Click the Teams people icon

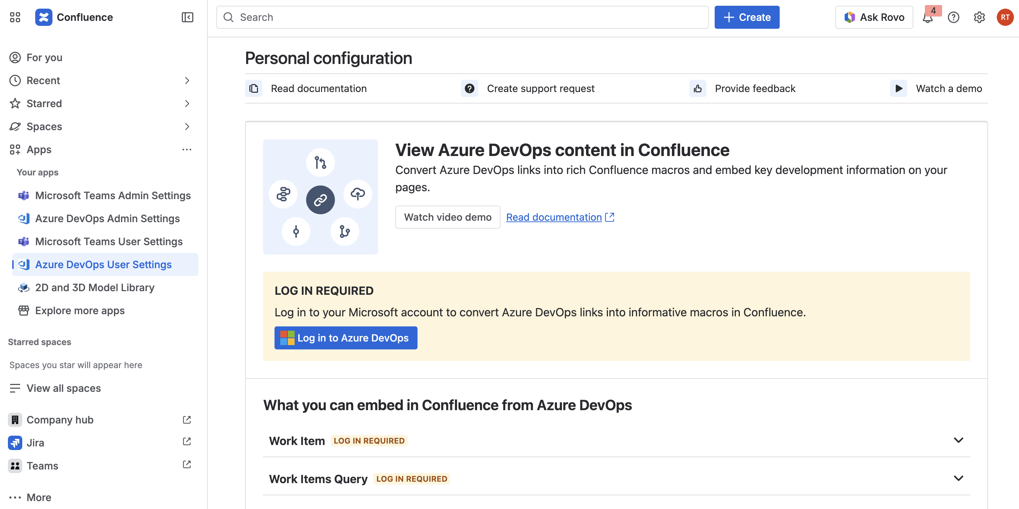tap(15, 466)
